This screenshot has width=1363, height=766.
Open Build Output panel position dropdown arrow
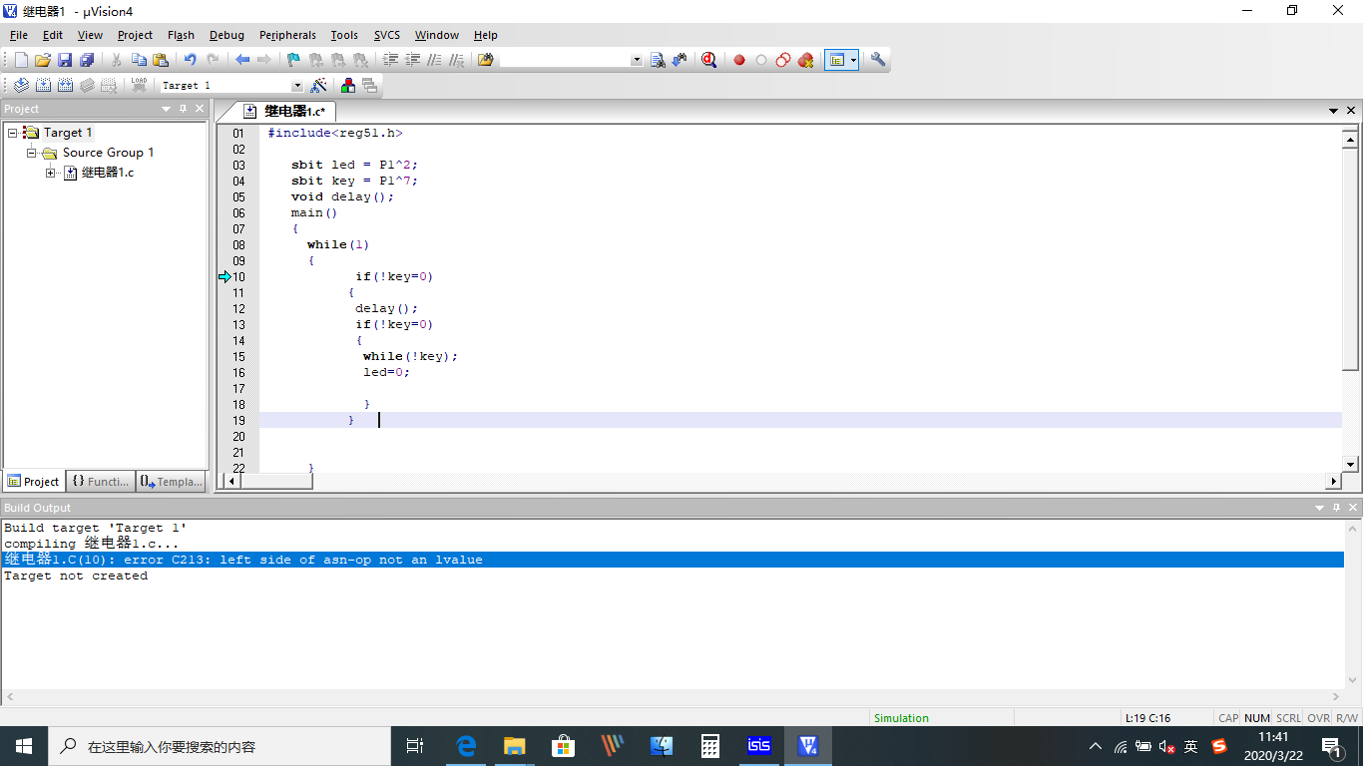(1319, 508)
